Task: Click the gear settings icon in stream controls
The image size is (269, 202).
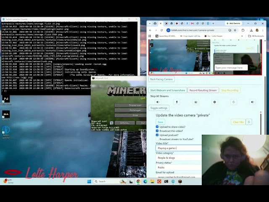Action: [214, 102]
